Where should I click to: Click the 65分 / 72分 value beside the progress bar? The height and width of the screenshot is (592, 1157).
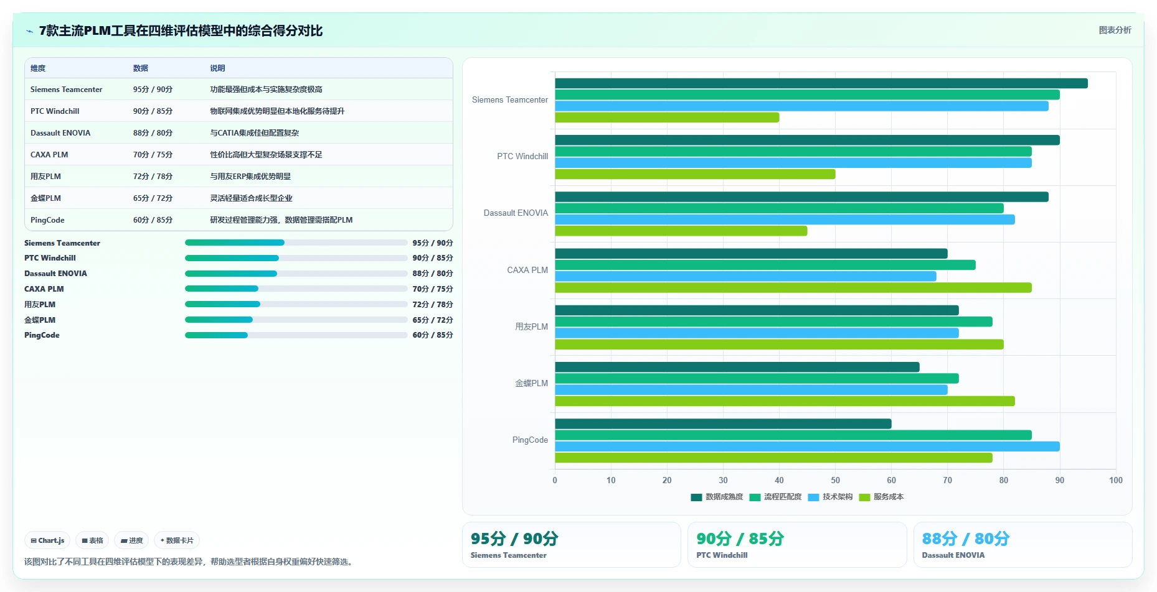click(433, 320)
